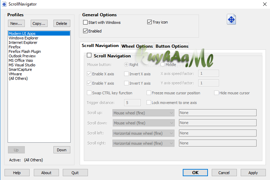Click the Y axis speed factor field
Viewport: 270px width, 180px height.
(209, 83)
